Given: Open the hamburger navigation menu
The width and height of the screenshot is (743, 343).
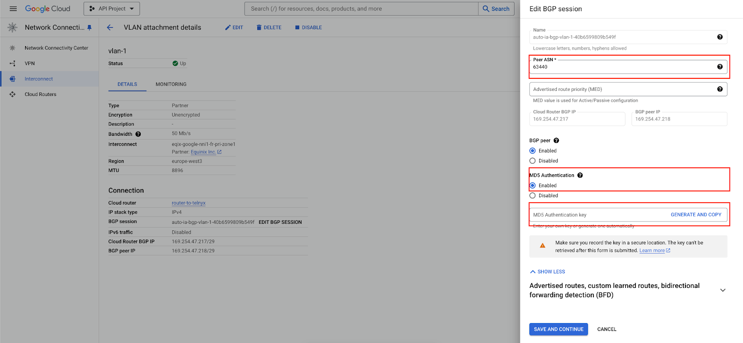Looking at the screenshot, I should [x=13, y=9].
